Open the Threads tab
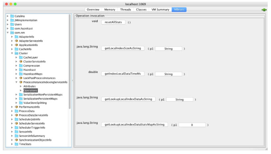 coord(125,10)
